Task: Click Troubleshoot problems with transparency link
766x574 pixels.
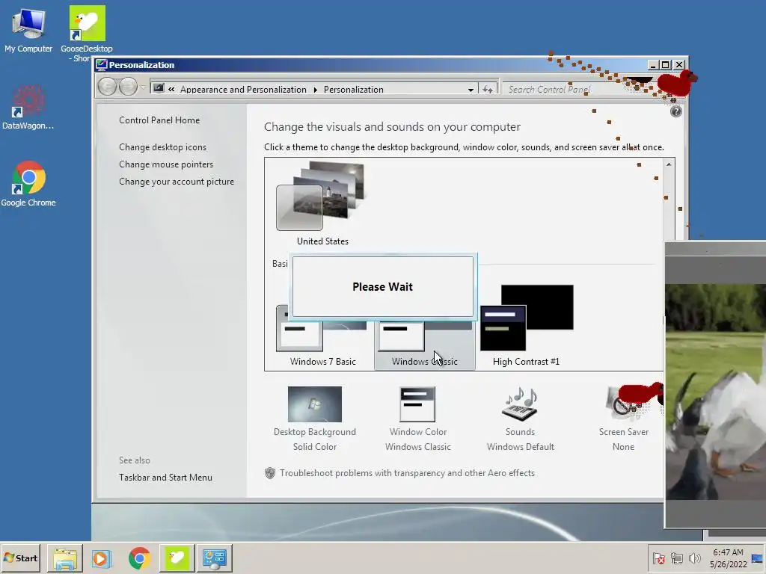Action: coord(407,473)
